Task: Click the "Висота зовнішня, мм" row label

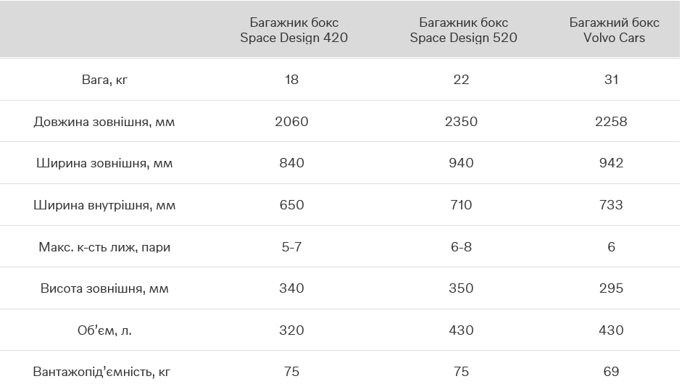Action: (104, 288)
